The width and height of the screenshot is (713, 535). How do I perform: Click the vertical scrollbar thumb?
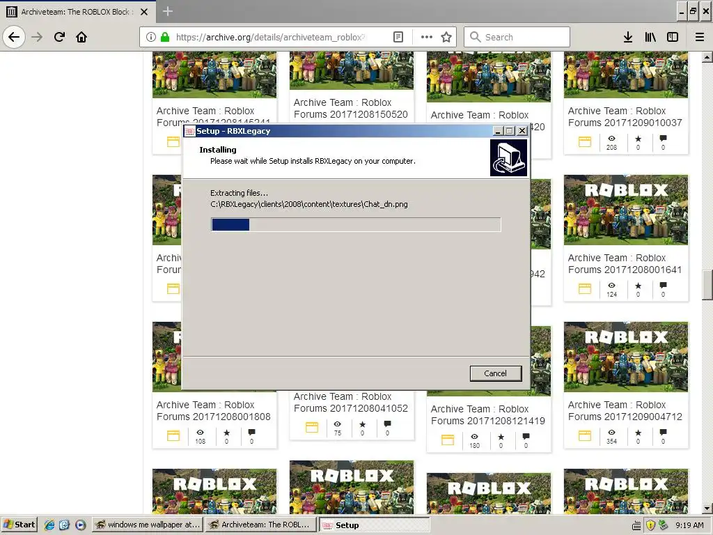[707, 285]
